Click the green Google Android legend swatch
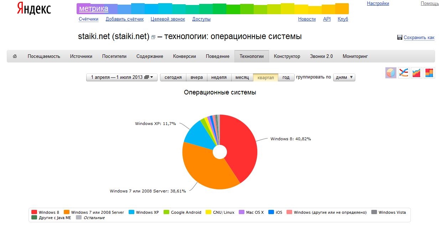Image resolution: width=439 pixels, height=234 pixels. 166,212
